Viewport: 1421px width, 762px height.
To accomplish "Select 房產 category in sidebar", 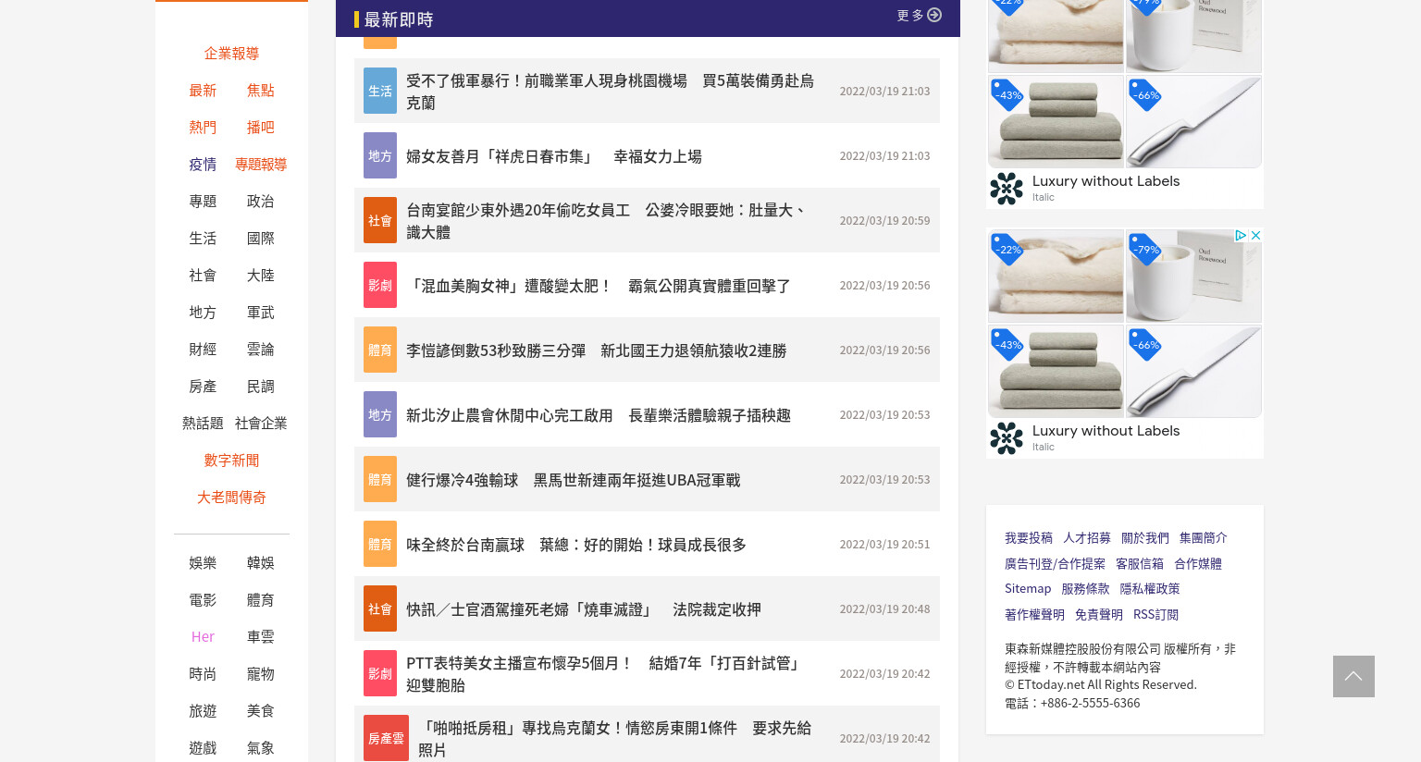I will point(203,387).
